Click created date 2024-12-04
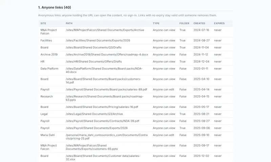 201,62
